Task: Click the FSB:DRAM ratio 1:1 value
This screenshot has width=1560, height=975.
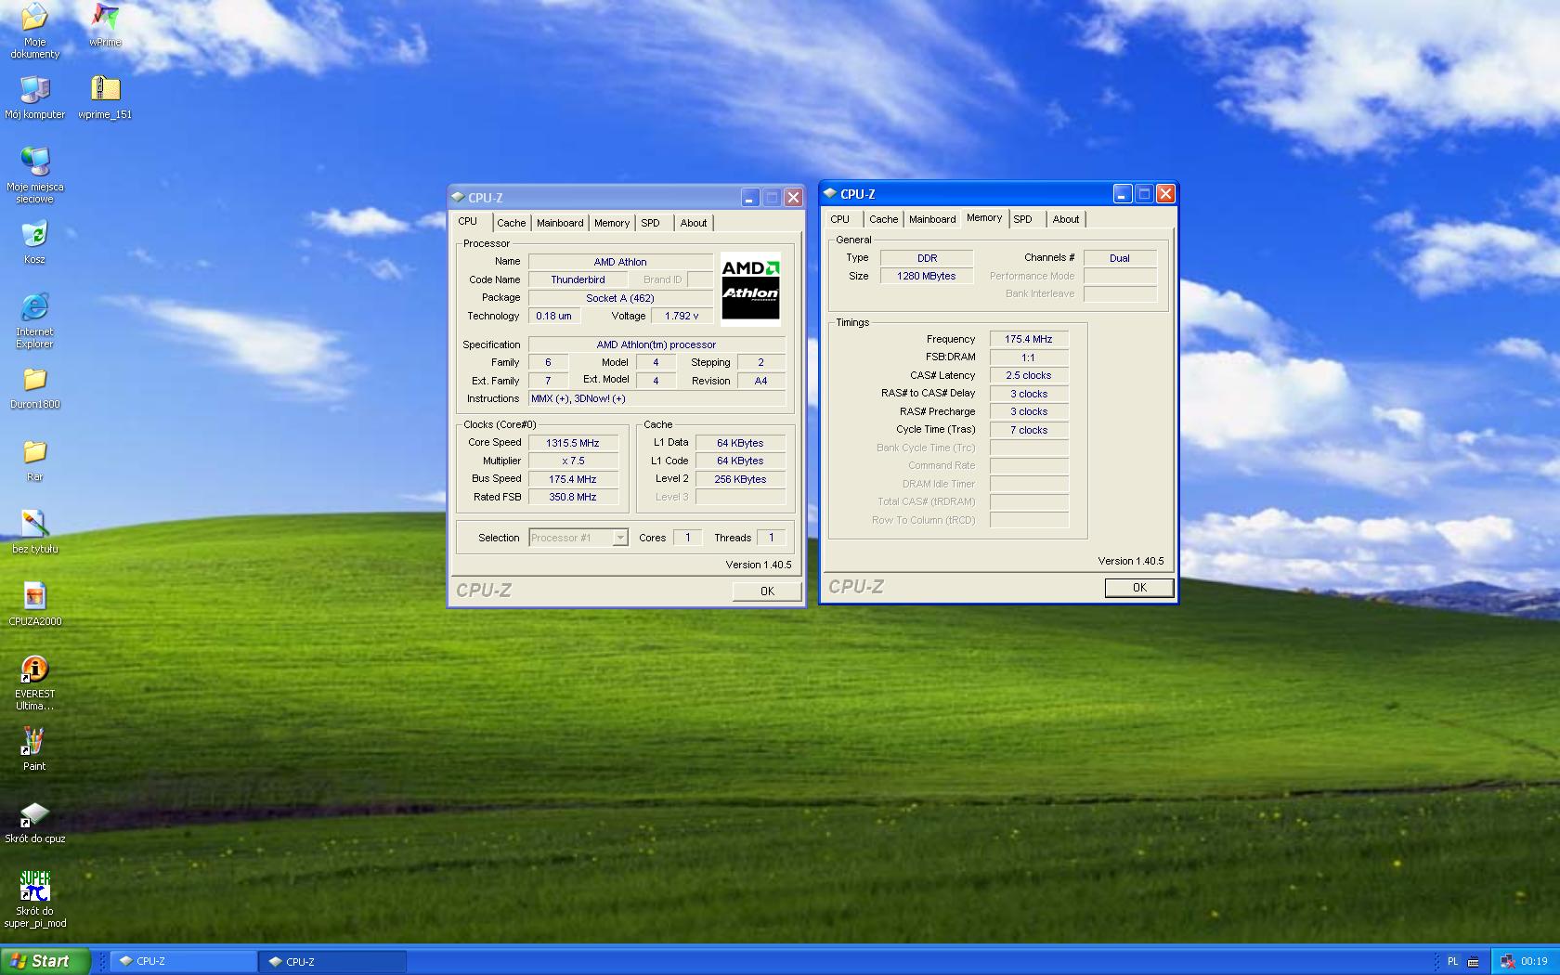Action: pos(1029,357)
